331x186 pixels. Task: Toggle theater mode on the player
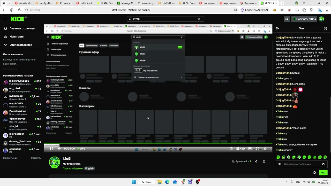click(x=250, y=149)
